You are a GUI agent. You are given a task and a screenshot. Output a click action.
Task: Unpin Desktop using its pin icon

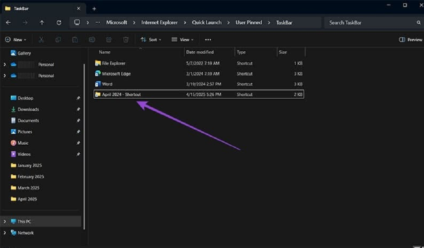point(78,98)
